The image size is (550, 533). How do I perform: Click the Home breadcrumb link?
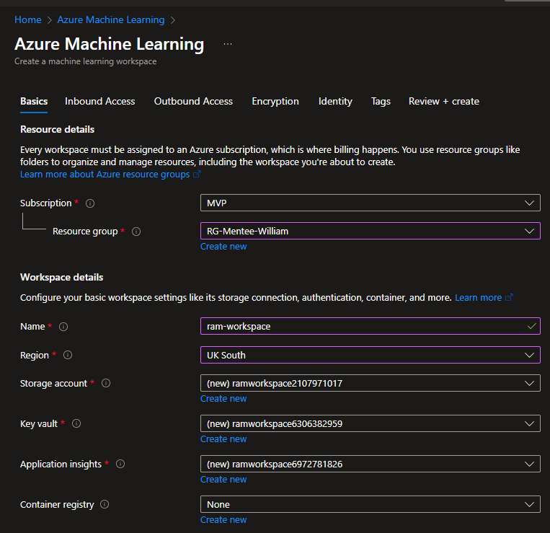(x=27, y=19)
